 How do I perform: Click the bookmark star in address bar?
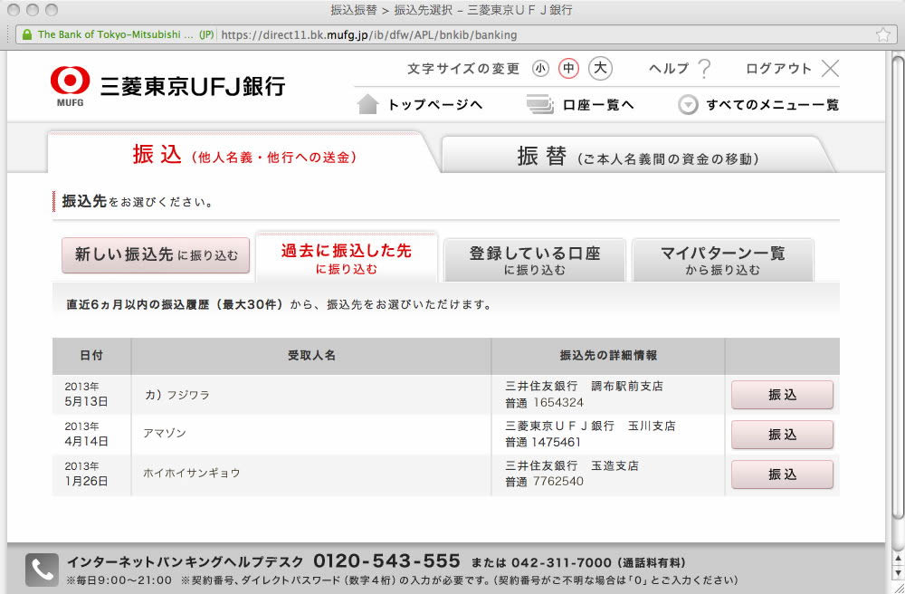coord(883,35)
